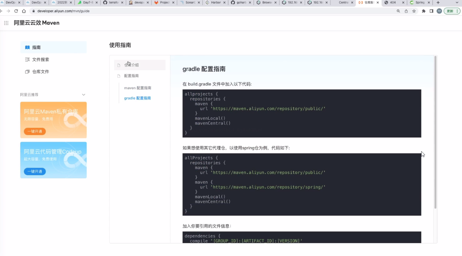This screenshot has width=462, height=256.
Task: Open a new browser tab
Action: pos(438,2)
